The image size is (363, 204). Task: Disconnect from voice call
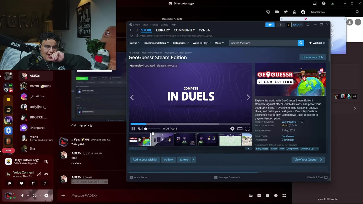pos(46,174)
